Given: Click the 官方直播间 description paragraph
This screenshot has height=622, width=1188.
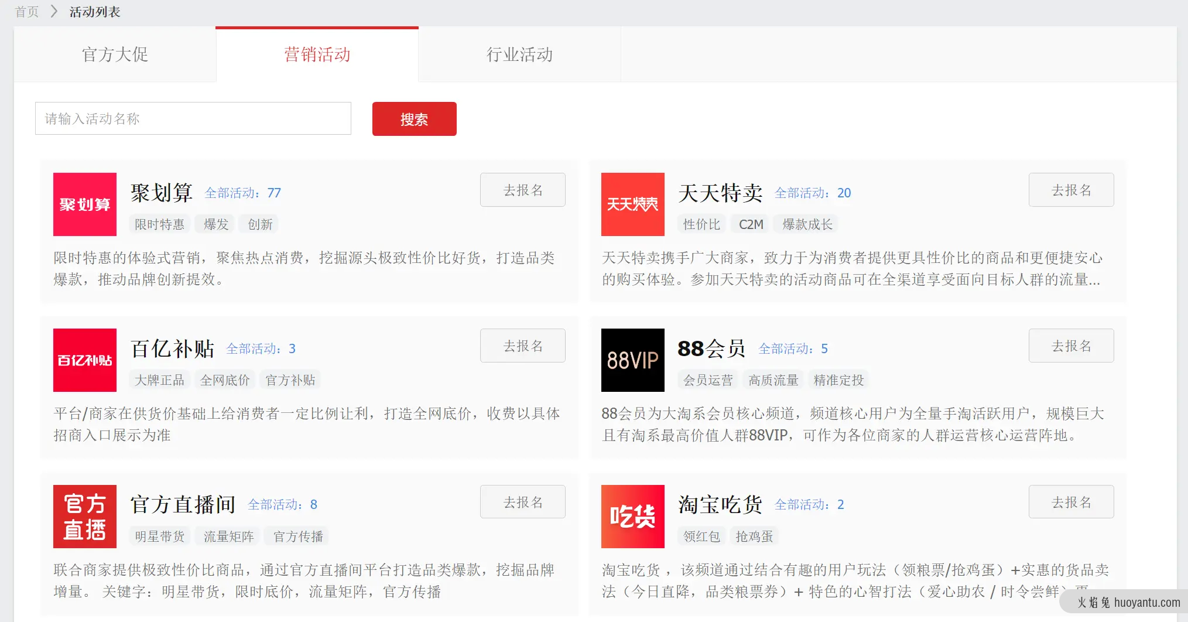Looking at the screenshot, I should point(304,581).
